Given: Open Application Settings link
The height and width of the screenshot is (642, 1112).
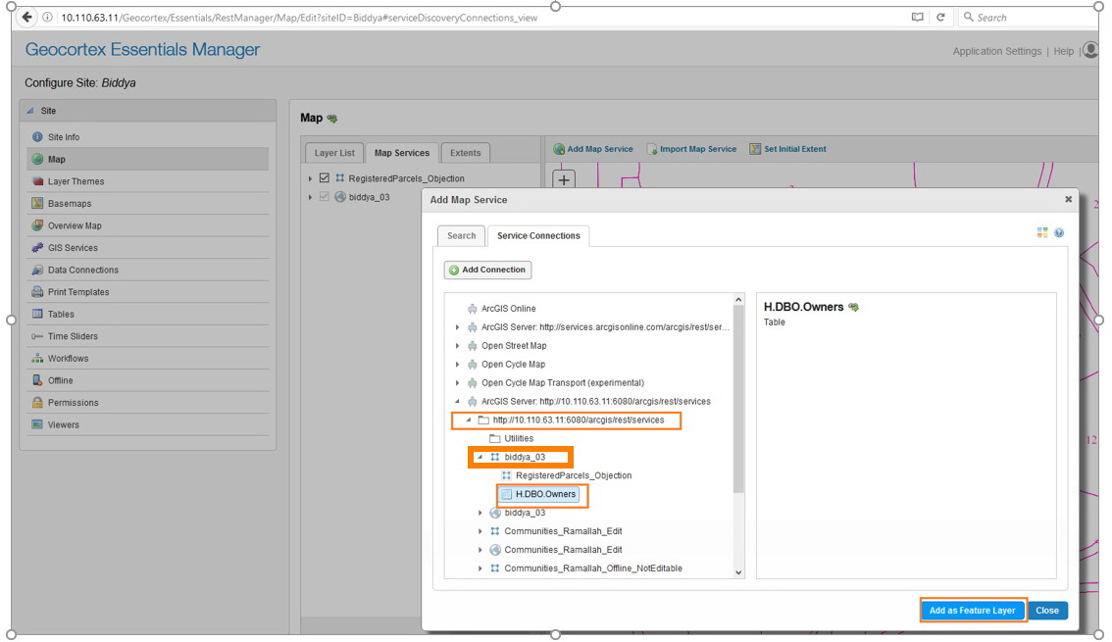Looking at the screenshot, I should point(996,51).
